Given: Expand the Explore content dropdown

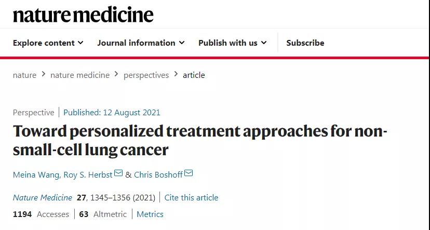Looking at the screenshot, I should 48,43.
